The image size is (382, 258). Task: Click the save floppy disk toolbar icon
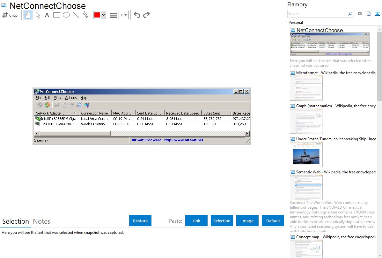[57, 105]
